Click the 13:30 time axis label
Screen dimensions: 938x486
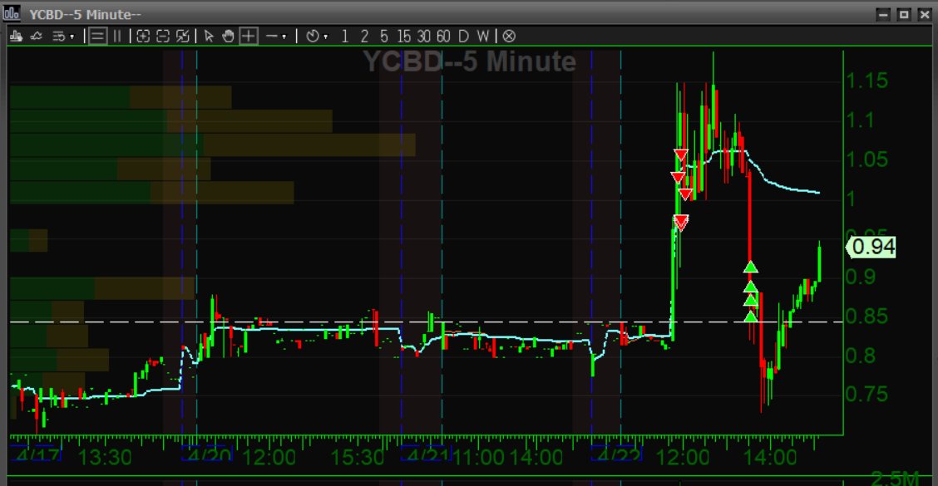105,458
